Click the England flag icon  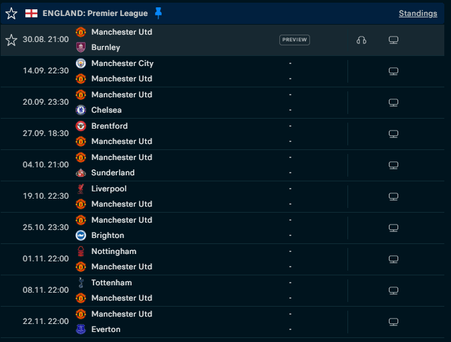coord(31,13)
